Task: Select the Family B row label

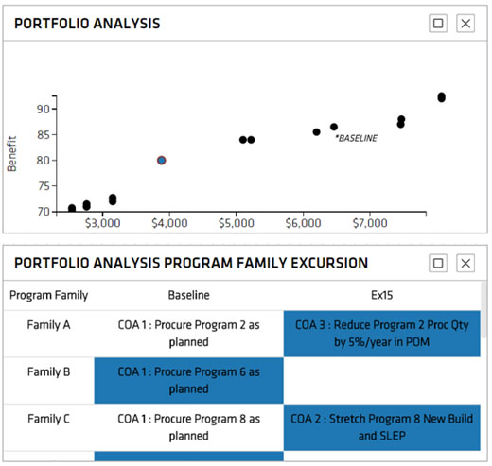Action: point(48,371)
